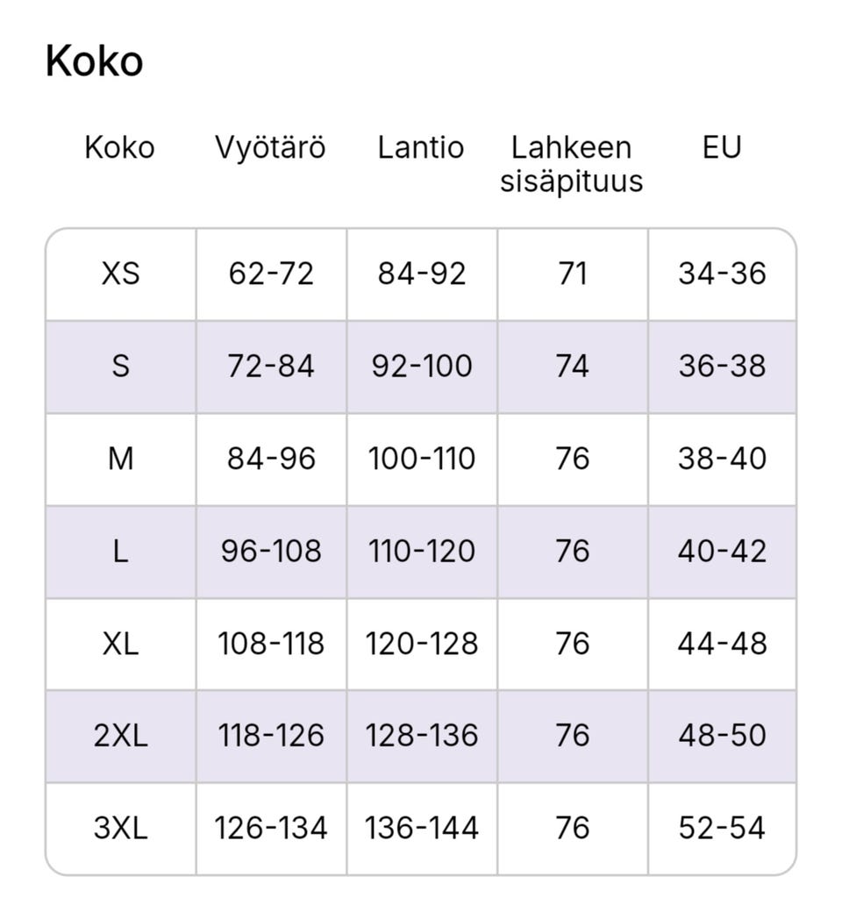Select the L size row label
Image resolution: width=842 pixels, height=905 pixels.
[120, 552]
